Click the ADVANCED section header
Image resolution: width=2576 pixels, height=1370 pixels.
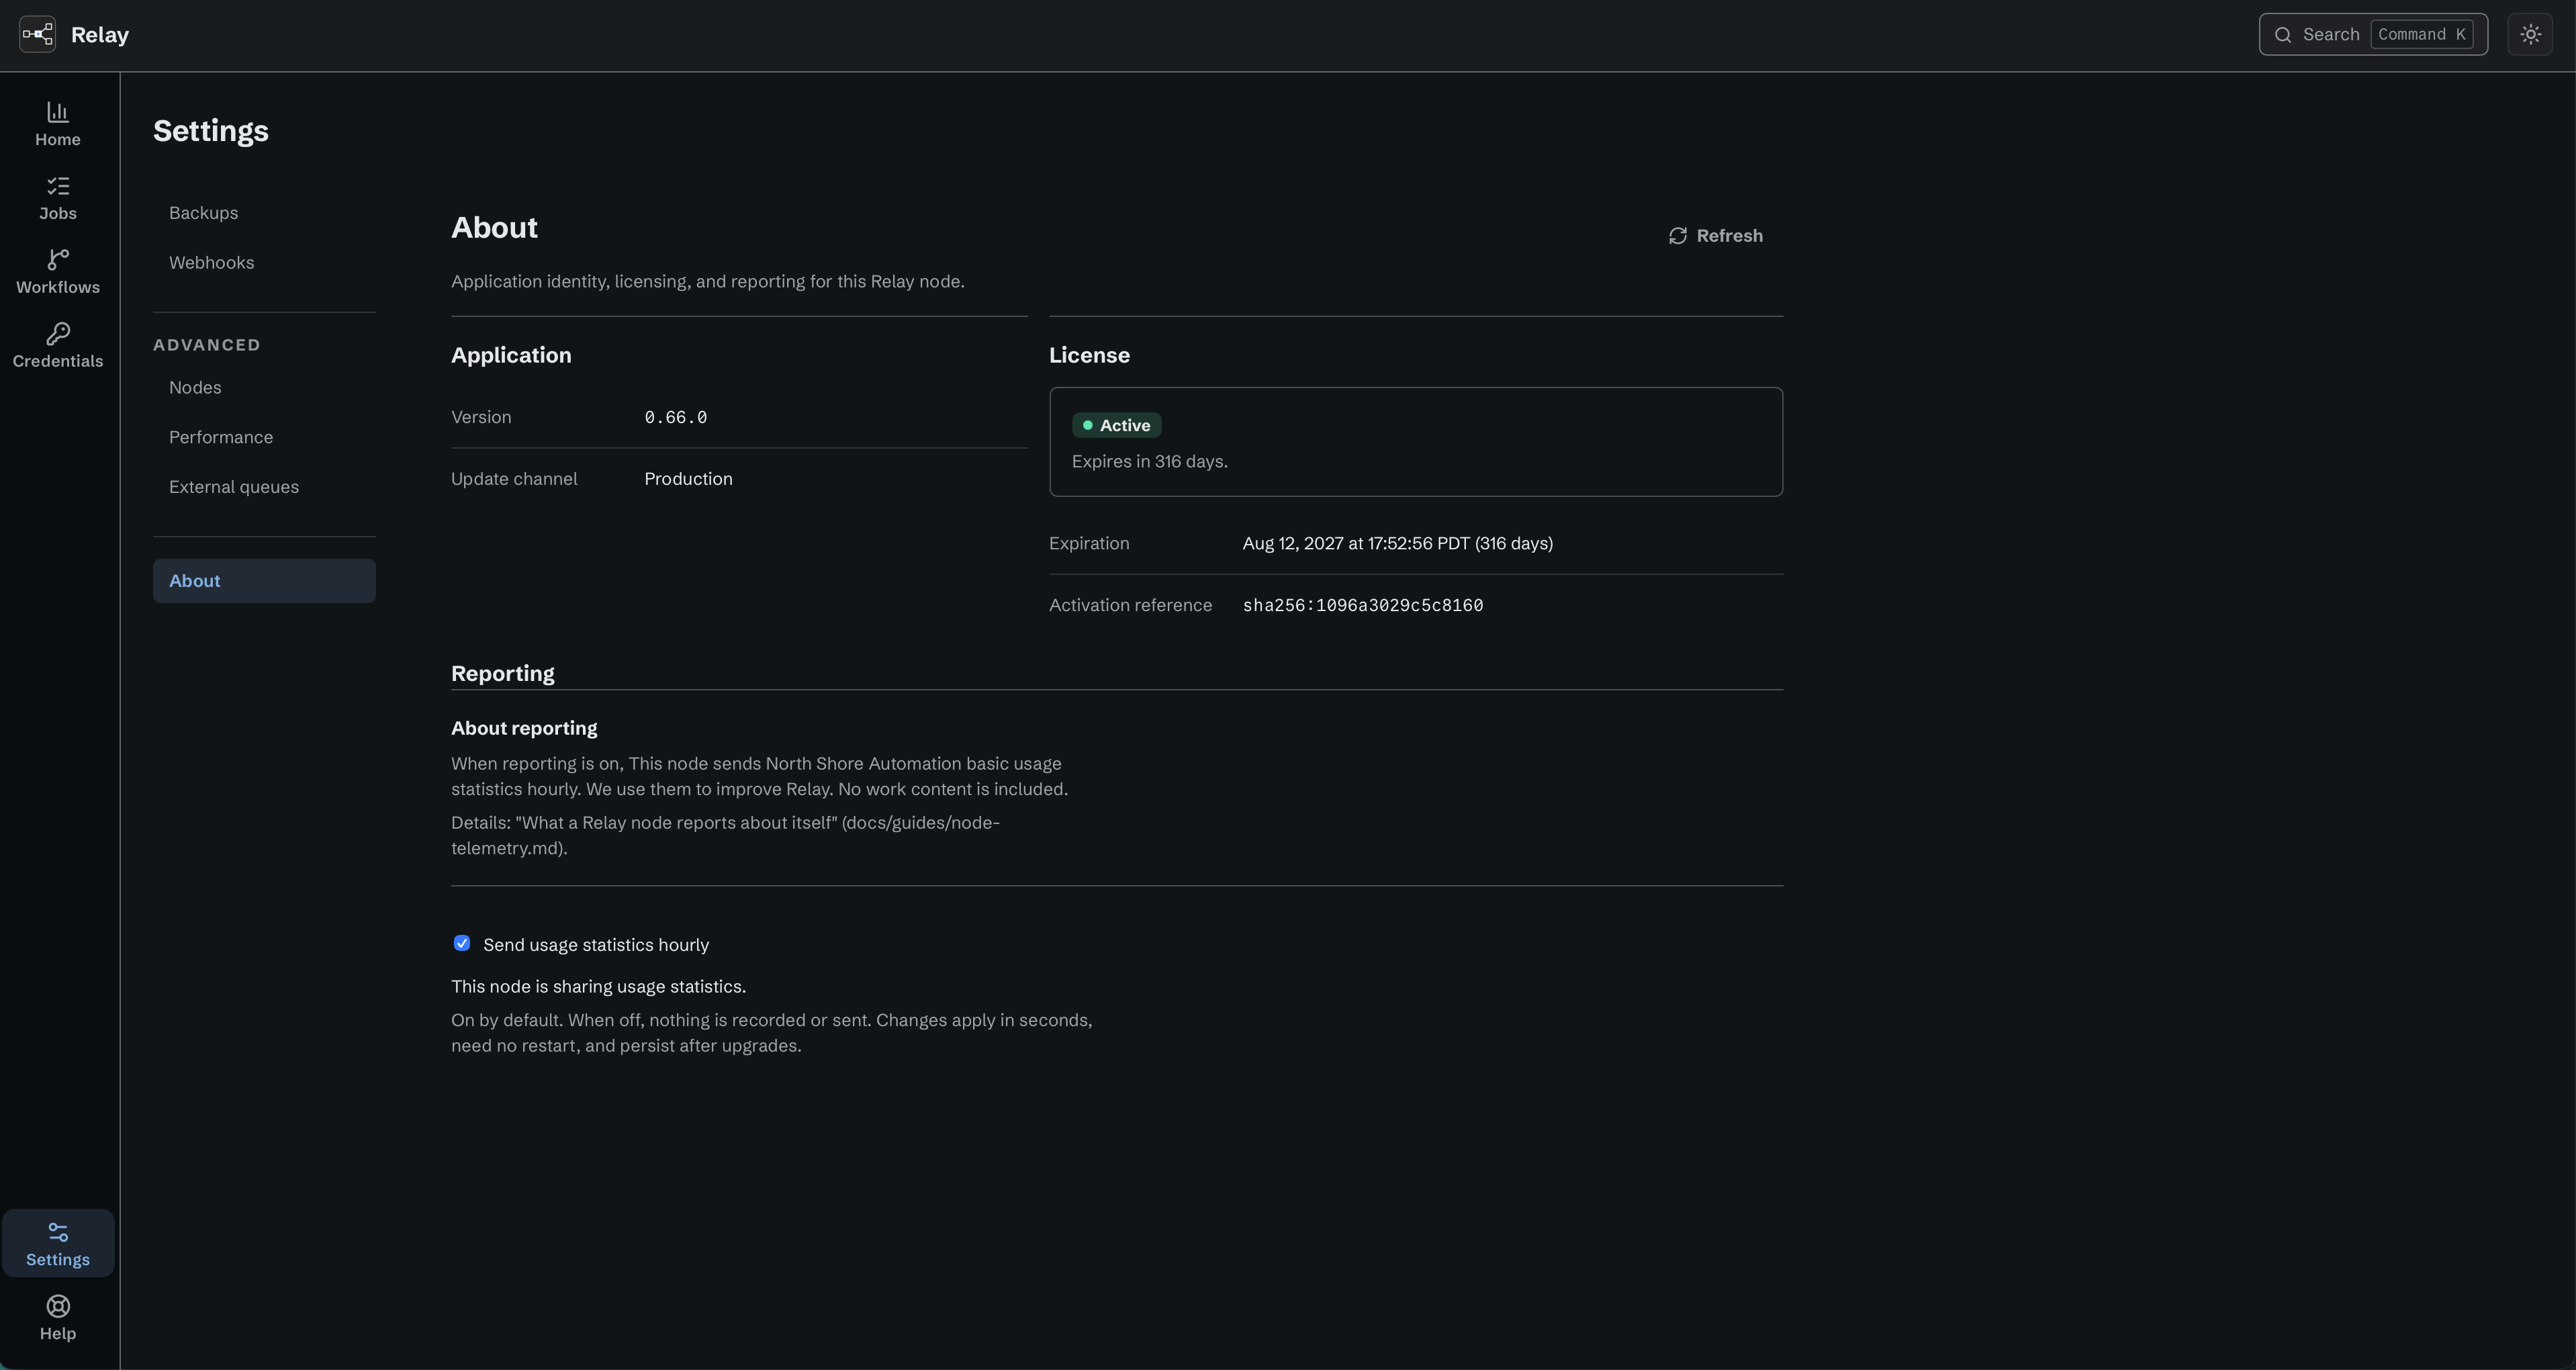coord(207,345)
